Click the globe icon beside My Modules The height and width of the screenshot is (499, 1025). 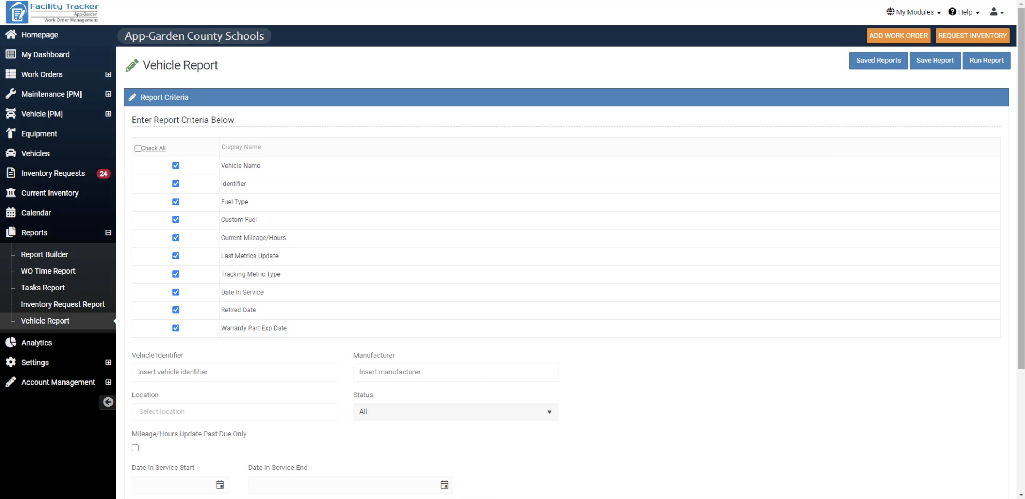click(x=890, y=11)
